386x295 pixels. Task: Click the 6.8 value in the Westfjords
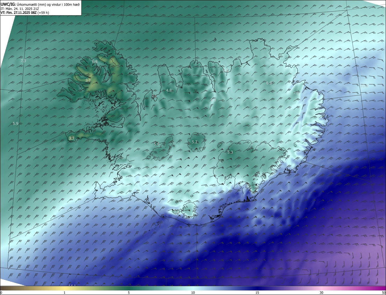point(95,62)
